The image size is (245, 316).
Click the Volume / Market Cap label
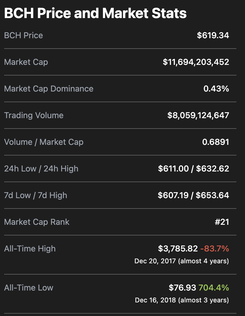[44, 142]
